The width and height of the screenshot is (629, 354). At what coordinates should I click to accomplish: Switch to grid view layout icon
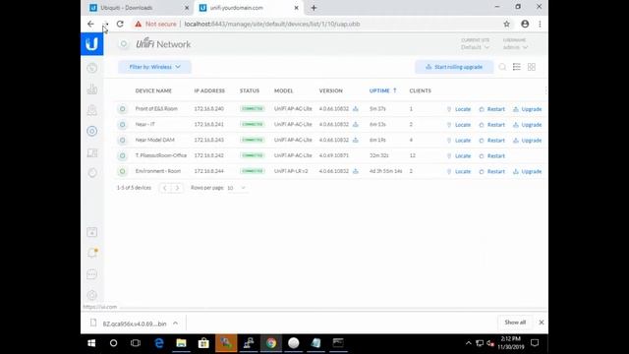coord(532,67)
